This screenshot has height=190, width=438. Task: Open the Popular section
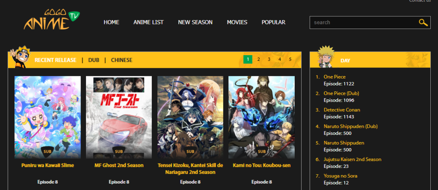[273, 22]
